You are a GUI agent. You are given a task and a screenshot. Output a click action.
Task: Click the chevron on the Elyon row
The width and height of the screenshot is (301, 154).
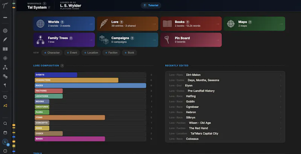[x=281, y=85]
